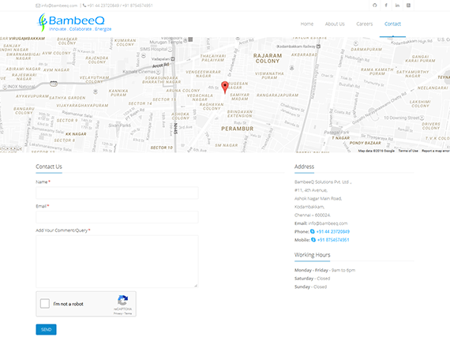Click info@bambeeq.com in the top bar
The width and height of the screenshot is (450, 337).
coord(59,6)
